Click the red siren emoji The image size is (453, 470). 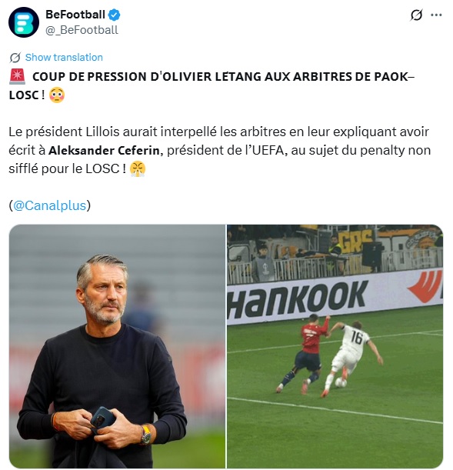pyautogui.click(x=18, y=77)
